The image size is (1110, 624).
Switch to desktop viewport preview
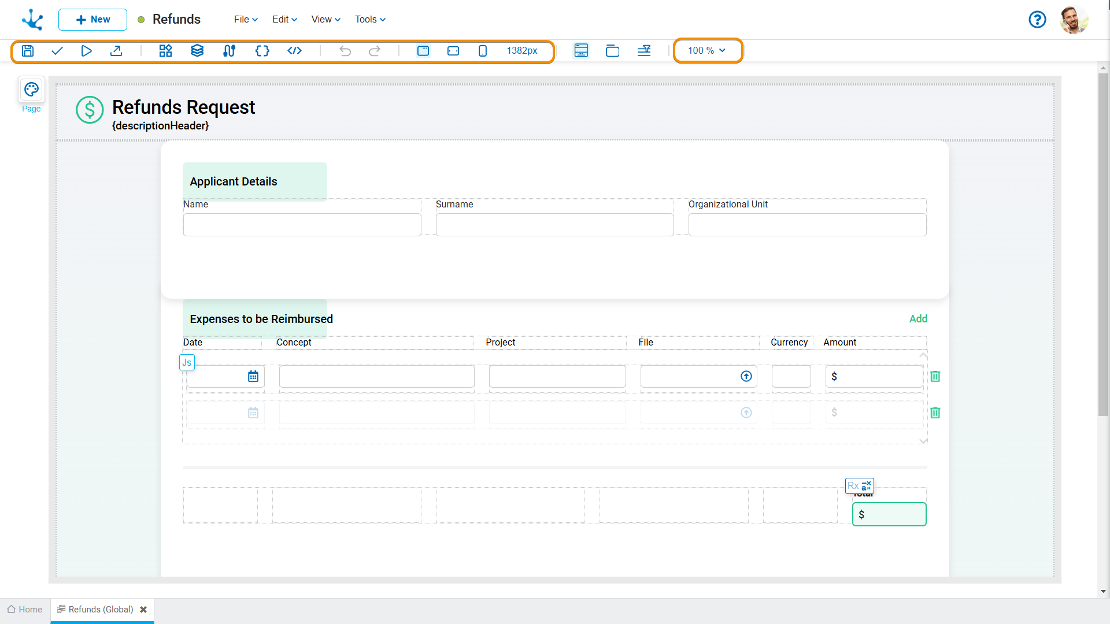423,51
